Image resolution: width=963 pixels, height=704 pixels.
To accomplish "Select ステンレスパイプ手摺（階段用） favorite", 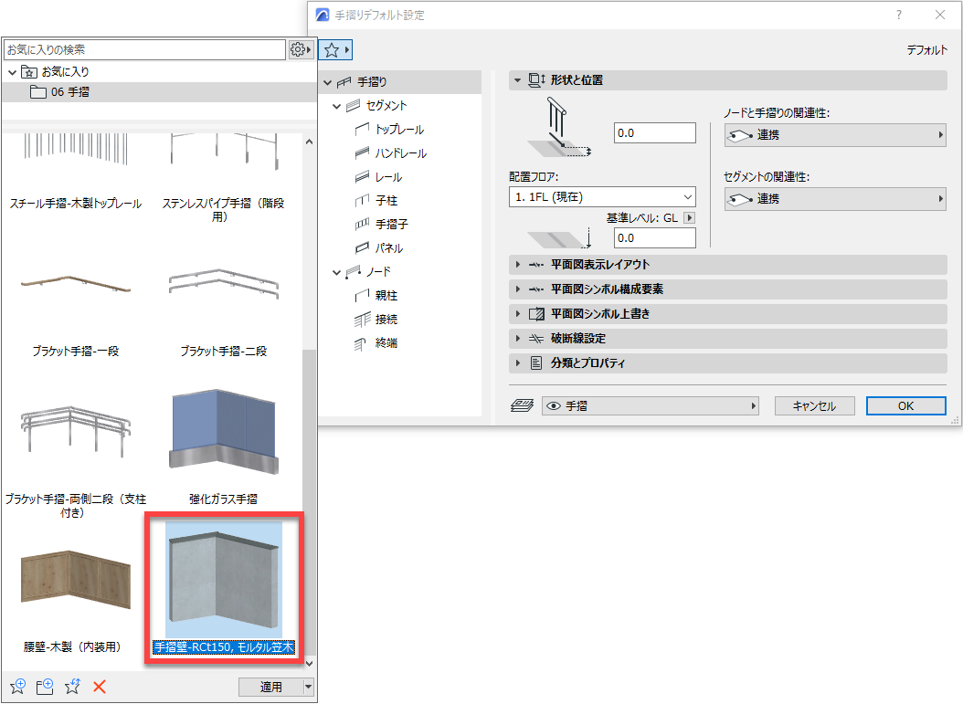I will 223,178.
